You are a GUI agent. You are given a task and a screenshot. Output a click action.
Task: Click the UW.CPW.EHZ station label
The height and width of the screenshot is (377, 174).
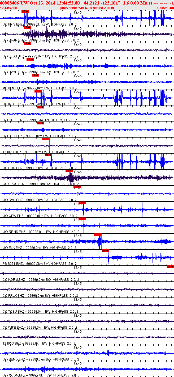(x=13, y=216)
